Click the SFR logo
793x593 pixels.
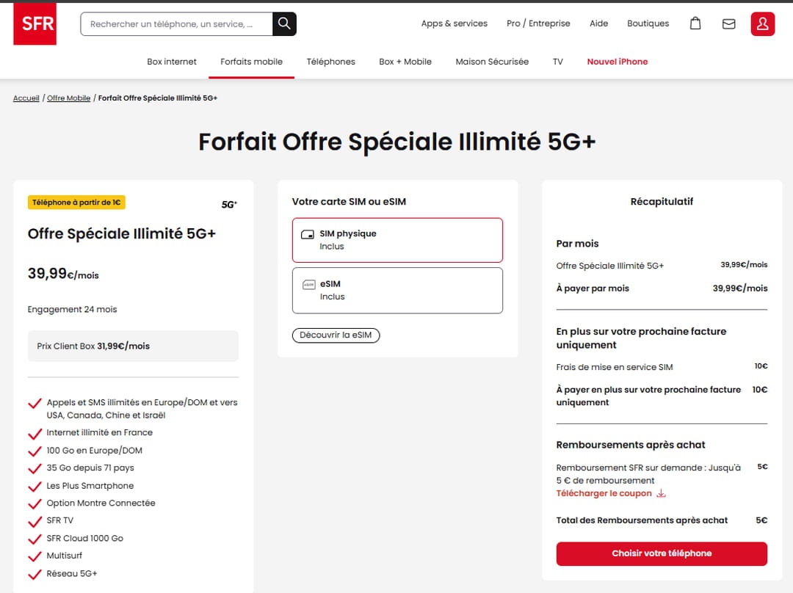[x=35, y=23]
